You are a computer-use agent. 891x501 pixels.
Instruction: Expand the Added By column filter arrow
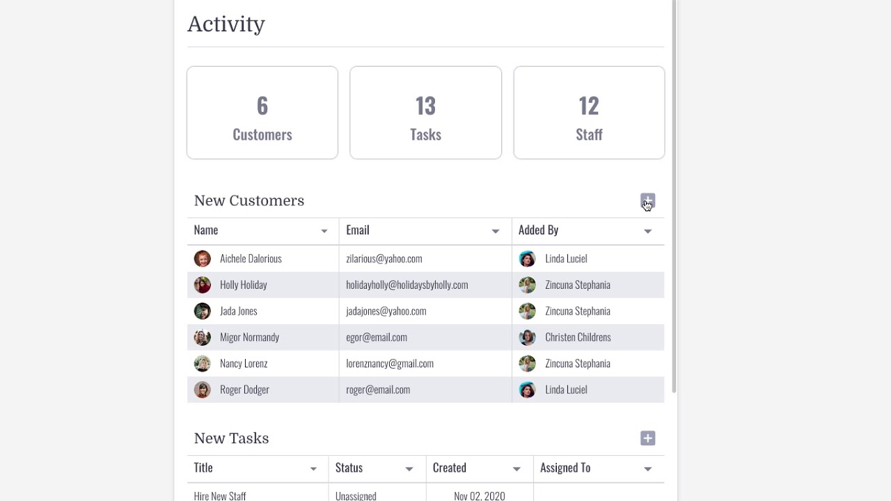(647, 231)
